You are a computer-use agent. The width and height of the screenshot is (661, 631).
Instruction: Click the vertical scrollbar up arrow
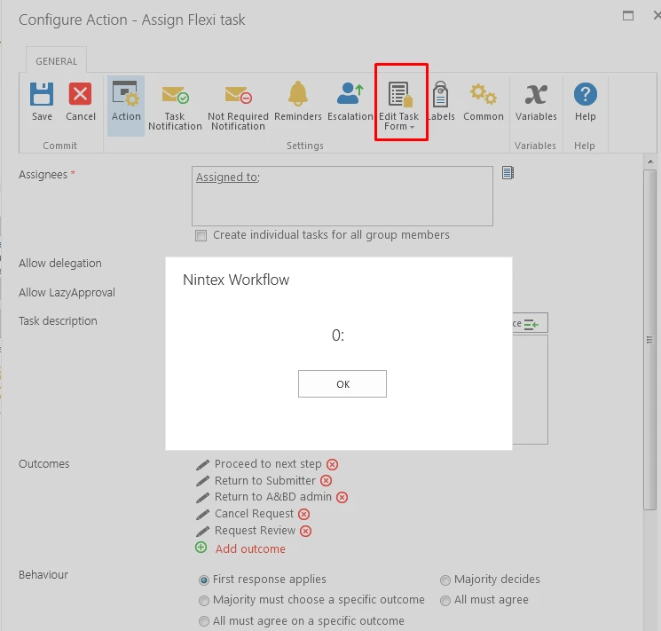pos(650,162)
